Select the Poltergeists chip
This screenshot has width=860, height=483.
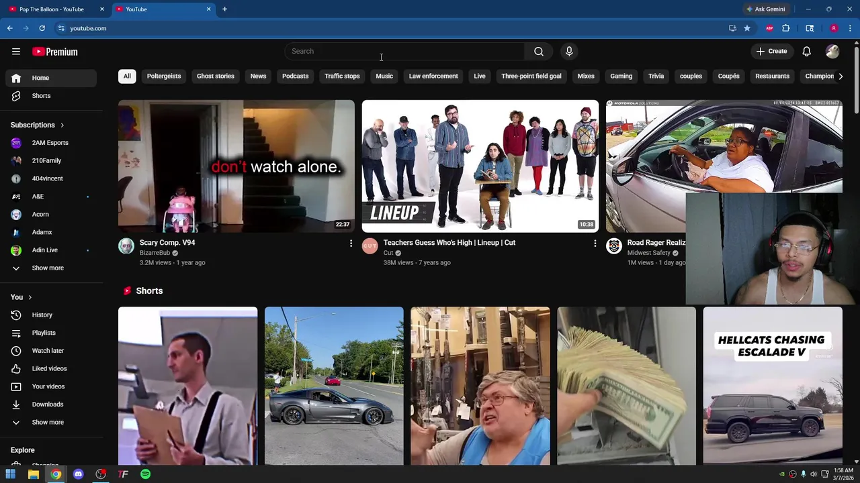coord(164,76)
